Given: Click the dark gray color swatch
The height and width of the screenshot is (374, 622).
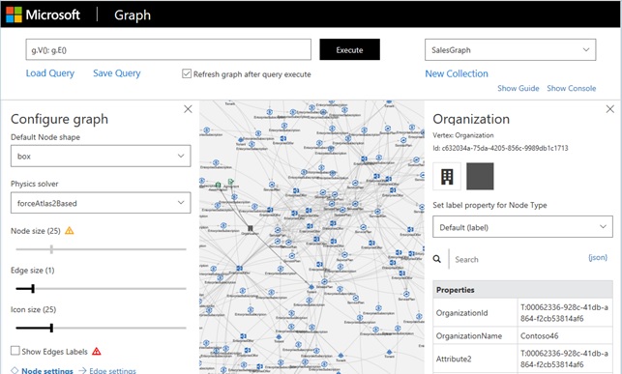Looking at the screenshot, I should 480,176.
